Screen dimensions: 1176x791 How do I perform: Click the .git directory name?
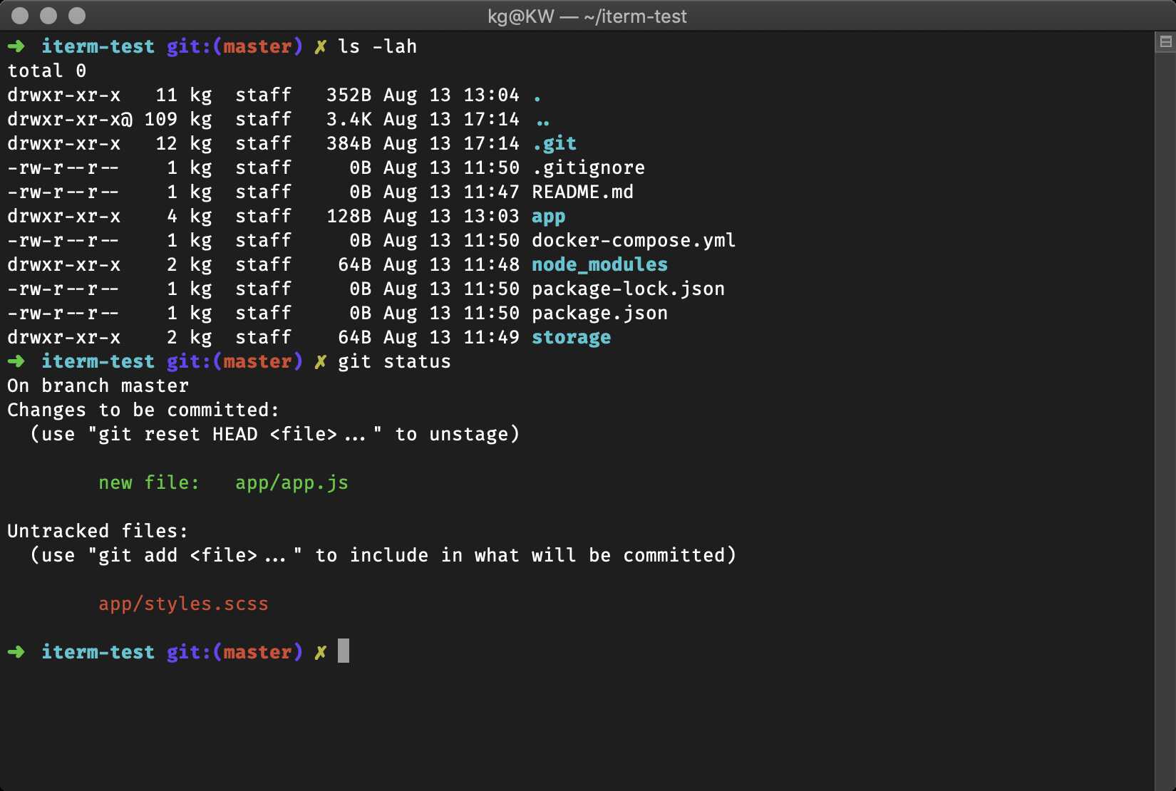tap(554, 143)
